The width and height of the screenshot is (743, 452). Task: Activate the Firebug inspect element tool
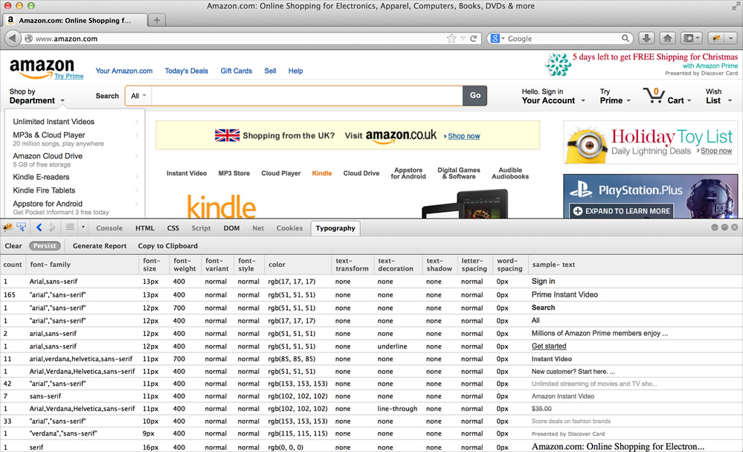22,227
